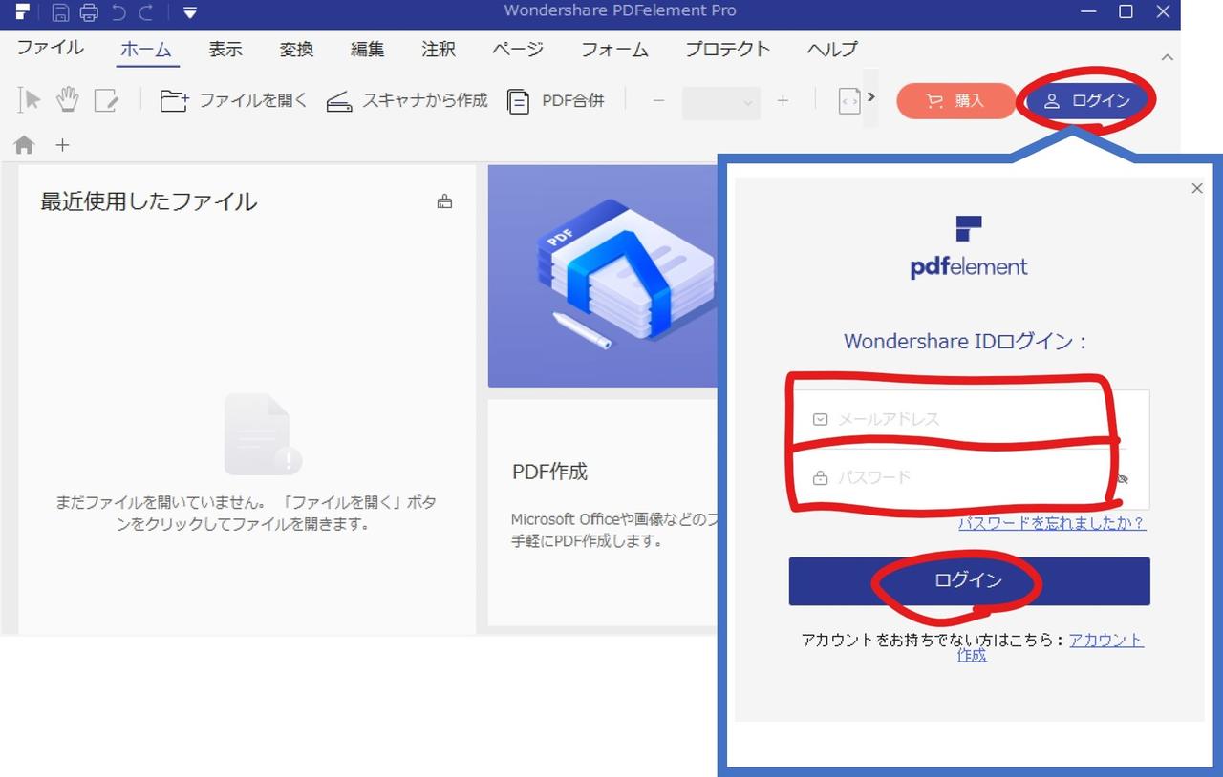The height and width of the screenshot is (777, 1223).
Task: Close the login dialog
Action: pos(1197,189)
